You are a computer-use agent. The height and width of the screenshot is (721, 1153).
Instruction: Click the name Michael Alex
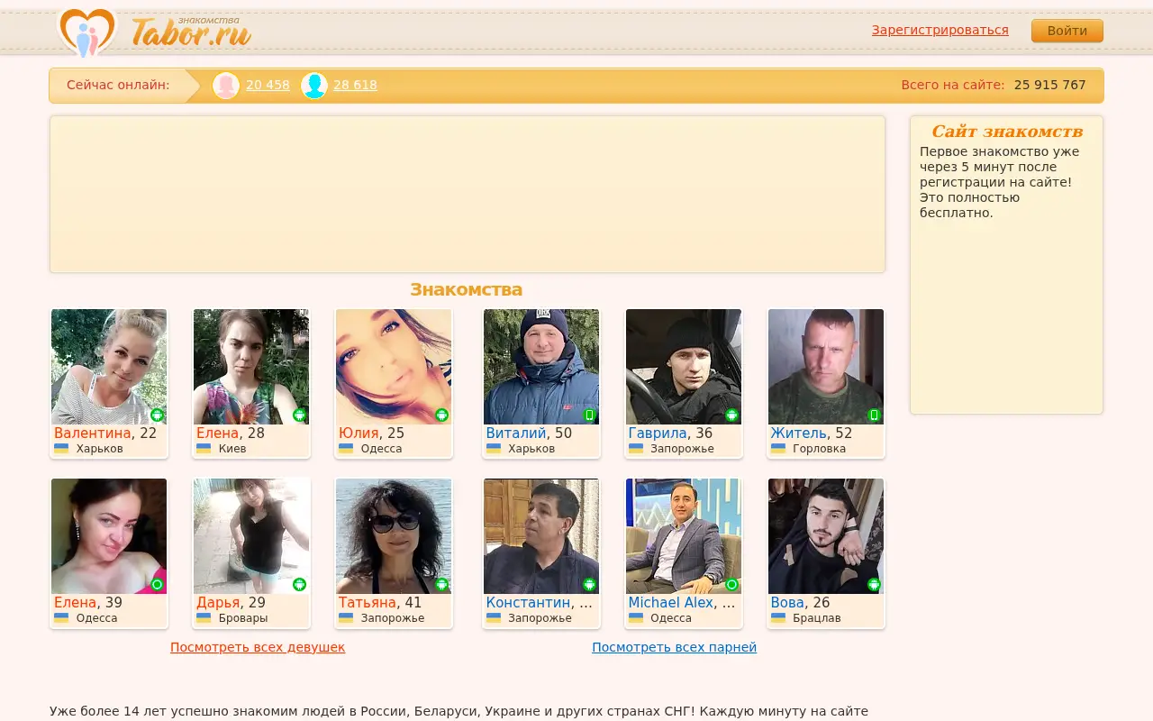pyautogui.click(x=670, y=603)
